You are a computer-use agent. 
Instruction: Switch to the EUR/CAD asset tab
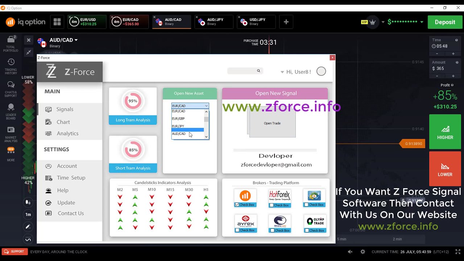coord(130,22)
